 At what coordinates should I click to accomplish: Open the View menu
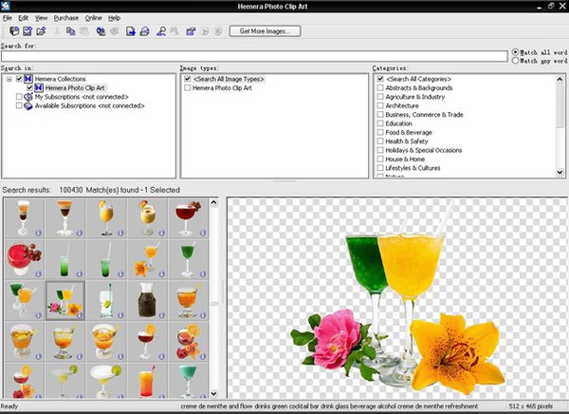click(41, 18)
